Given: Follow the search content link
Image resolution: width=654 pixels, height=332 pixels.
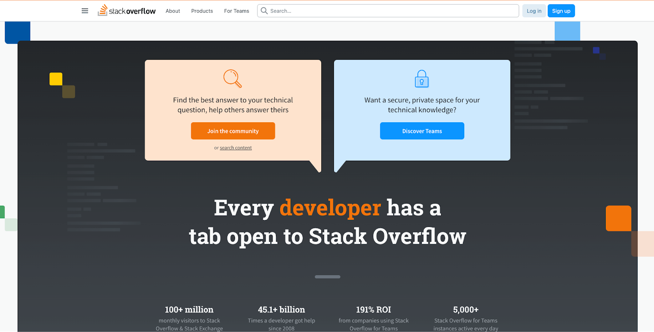Looking at the screenshot, I should click(236, 148).
